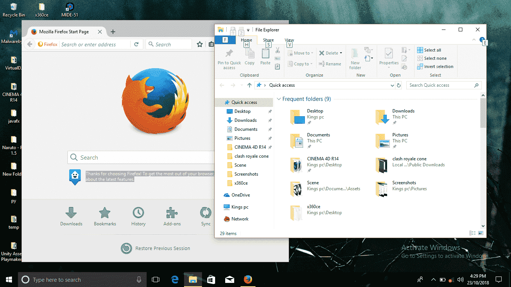Viewport: 511px width, 287px height.
Task: Open the Copy to dropdown
Action: 300,64
